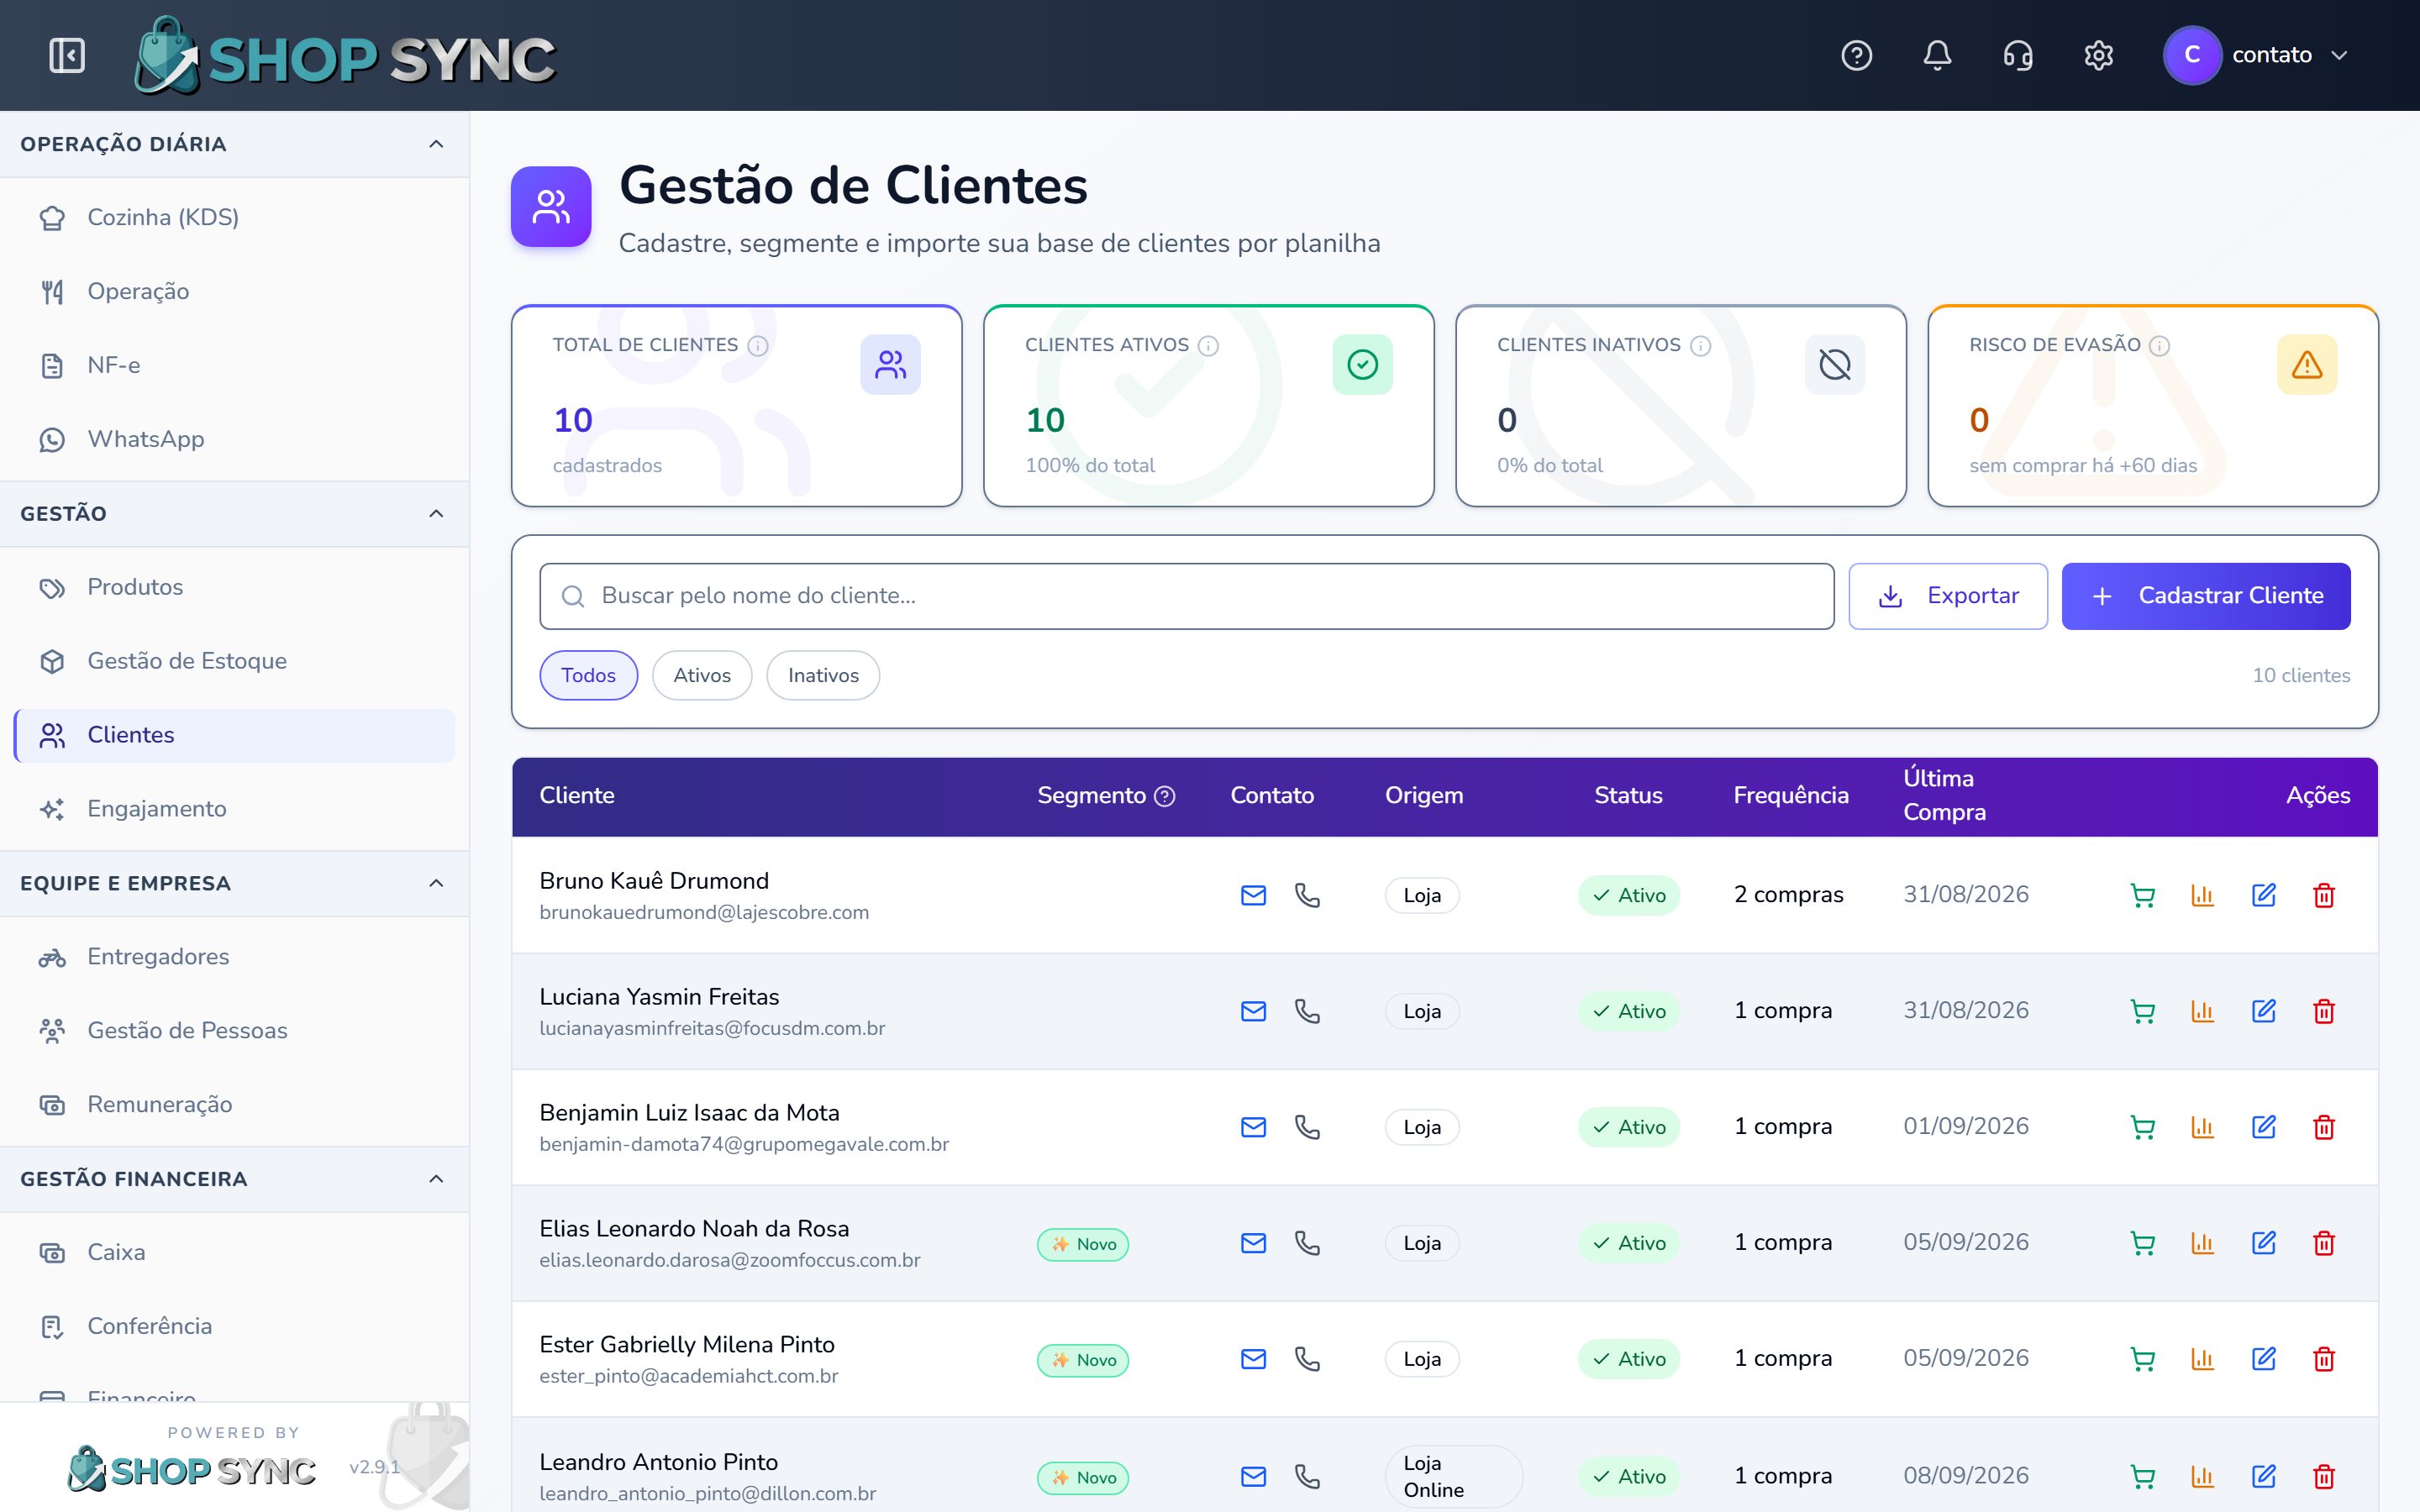2420x1512 pixels.
Task: Go to WhatsApp sidebar item
Action: [235, 439]
